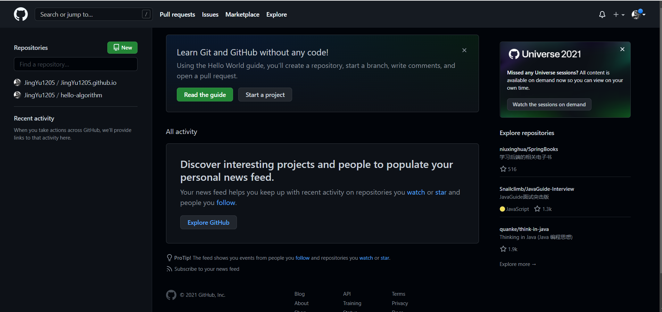662x312 pixels.
Task: Click the 'All activity' heading text
Action: (181, 132)
